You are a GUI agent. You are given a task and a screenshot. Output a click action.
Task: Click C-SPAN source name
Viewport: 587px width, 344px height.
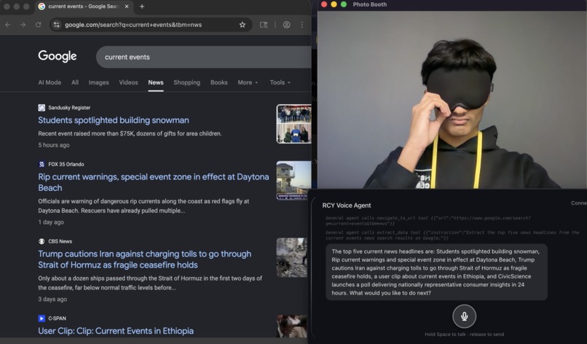[x=58, y=318]
